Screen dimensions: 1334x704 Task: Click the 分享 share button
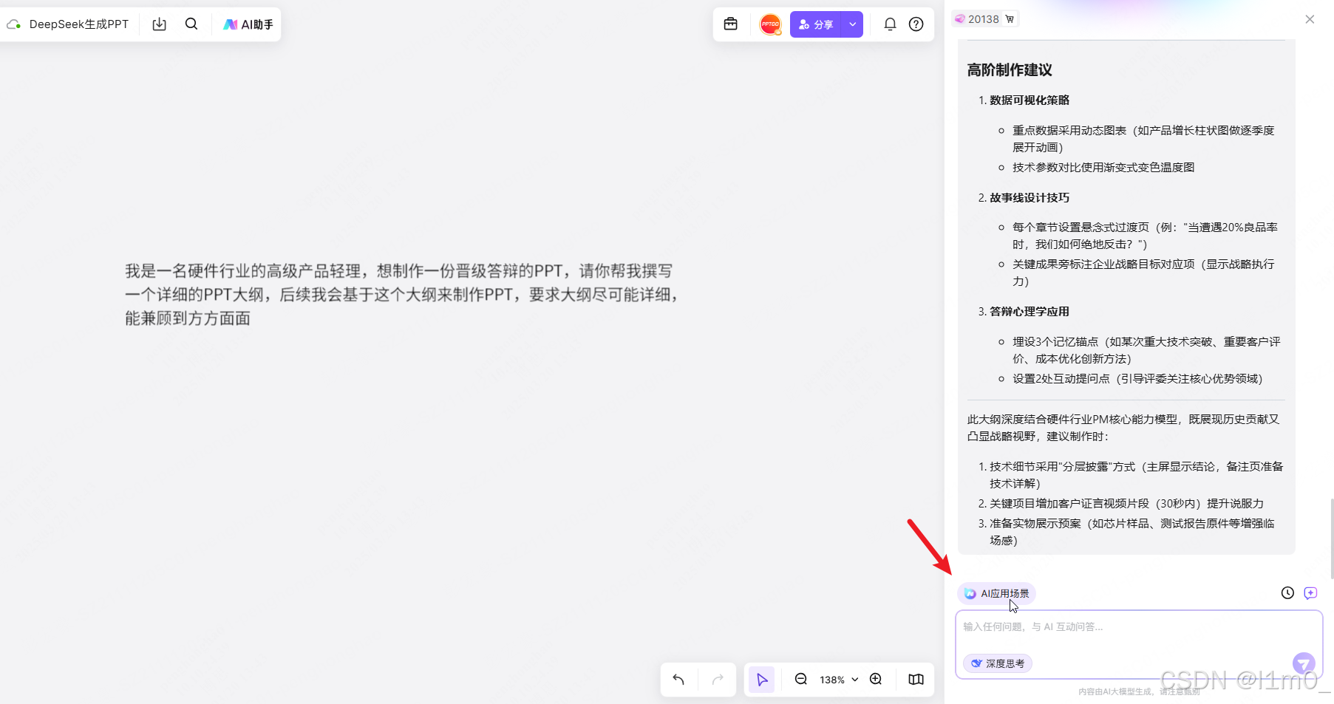pyautogui.click(x=816, y=24)
